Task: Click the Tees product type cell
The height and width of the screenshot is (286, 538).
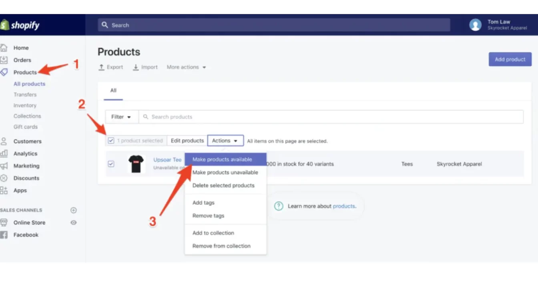Action: [407, 164]
